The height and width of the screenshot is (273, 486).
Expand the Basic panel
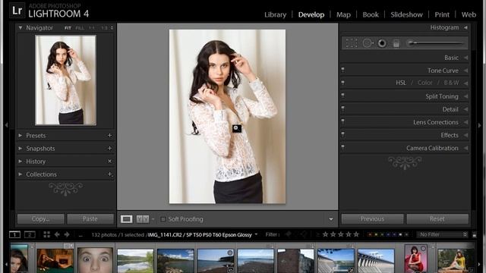465,58
